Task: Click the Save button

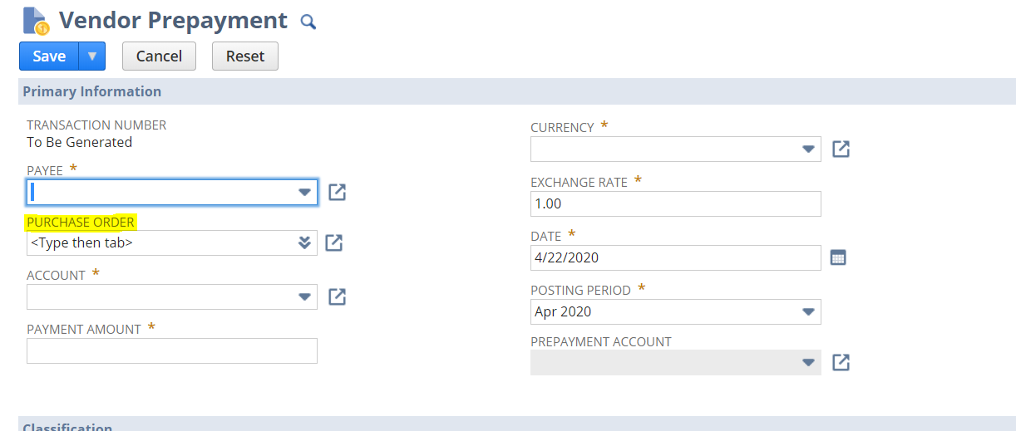Action: pos(49,56)
